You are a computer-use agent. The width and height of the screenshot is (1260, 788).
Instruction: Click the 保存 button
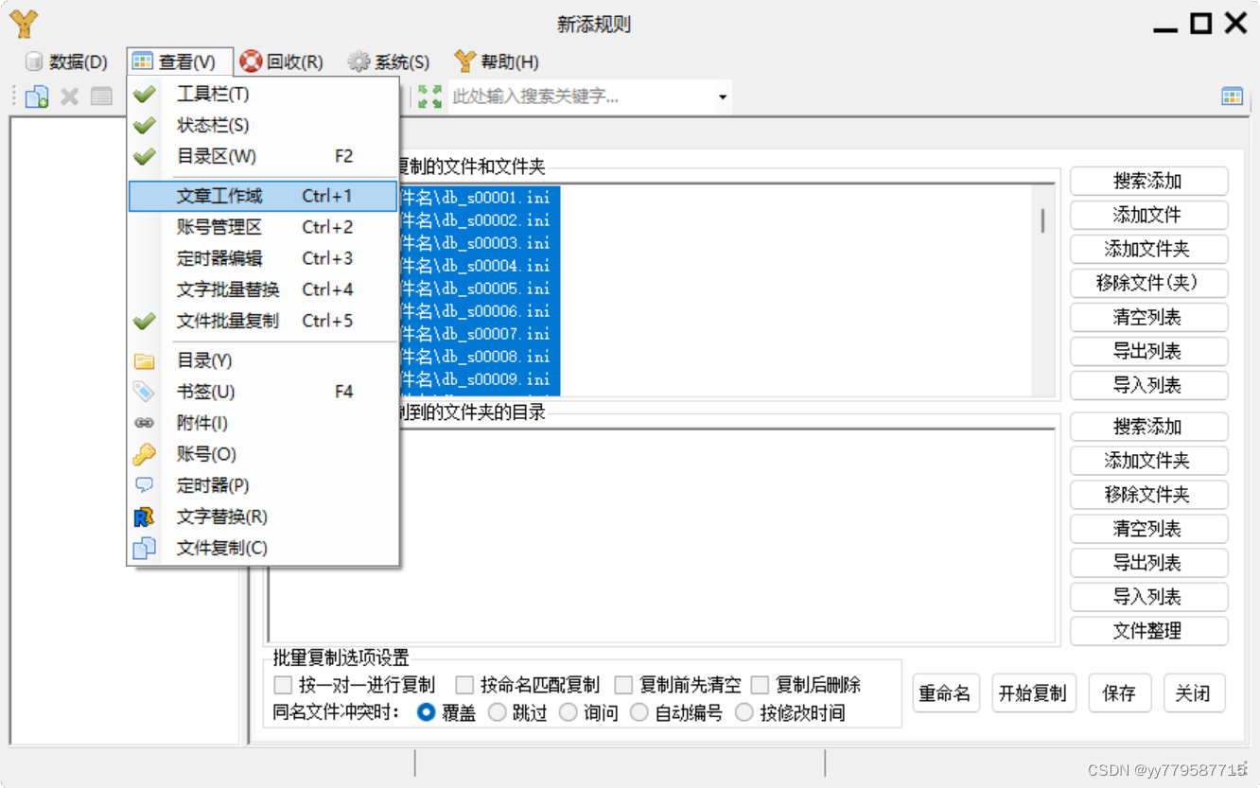pos(1119,693)
